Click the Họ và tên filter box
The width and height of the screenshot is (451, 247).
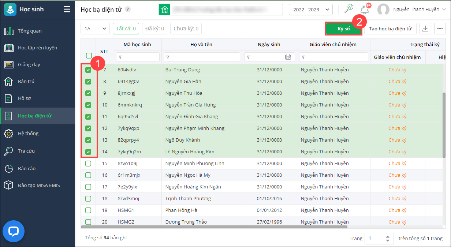point(202,57)
